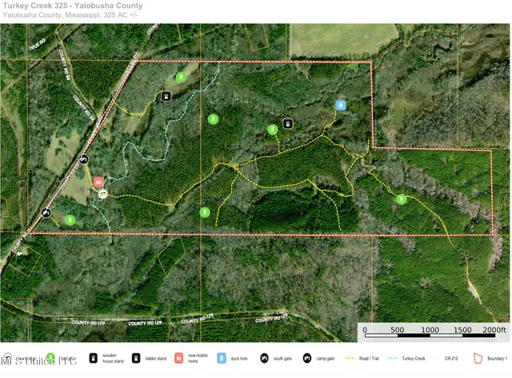512x378 pixels.
Task: Select the red new mobile home map marker
Action: 98,182
